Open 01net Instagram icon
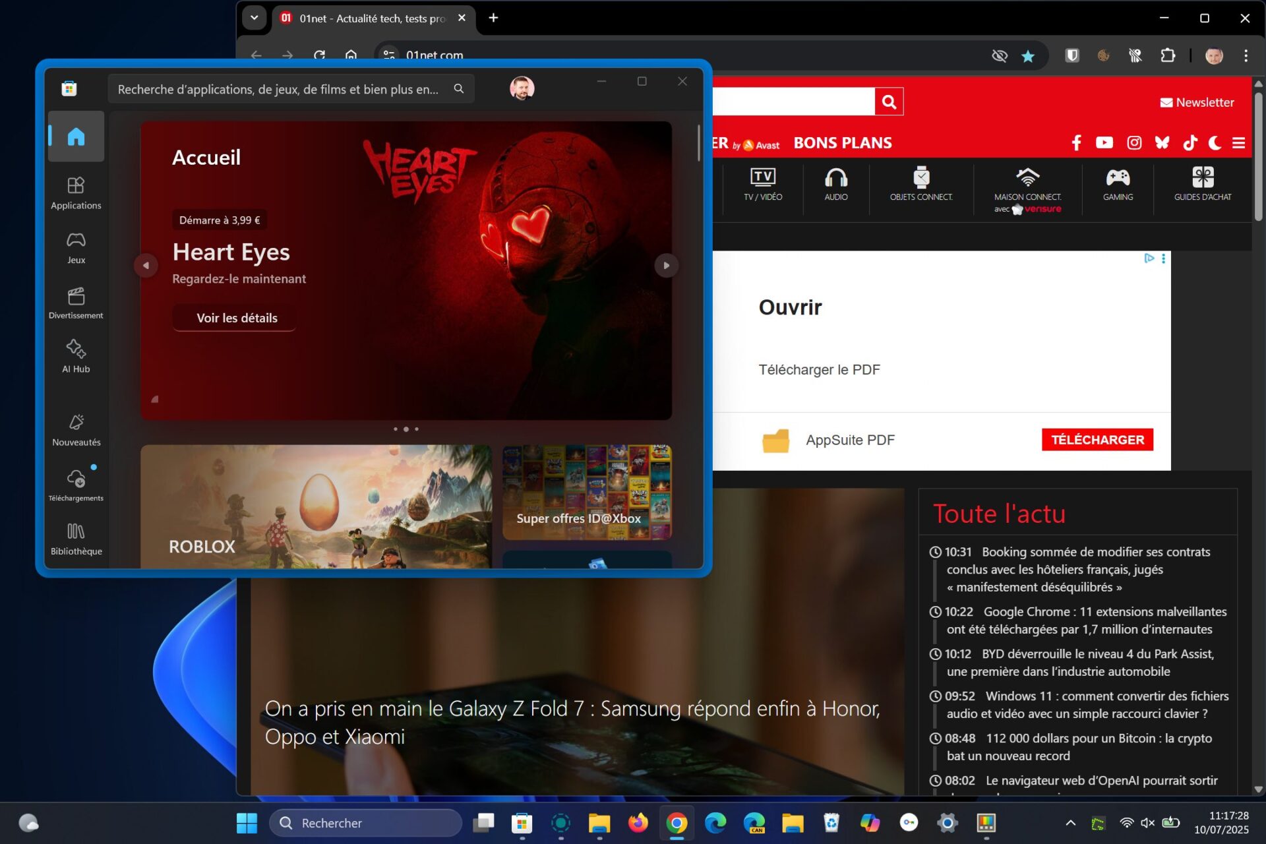Image resolution: width=1266 pixels, height=844 pixels. coord(1134,143)
